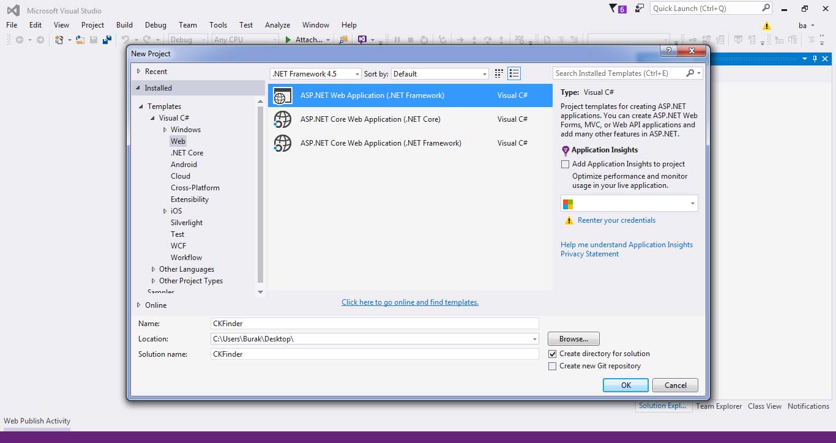Click the Save All toolbar icon
The image size is (836, 443).
coord(107,40)
